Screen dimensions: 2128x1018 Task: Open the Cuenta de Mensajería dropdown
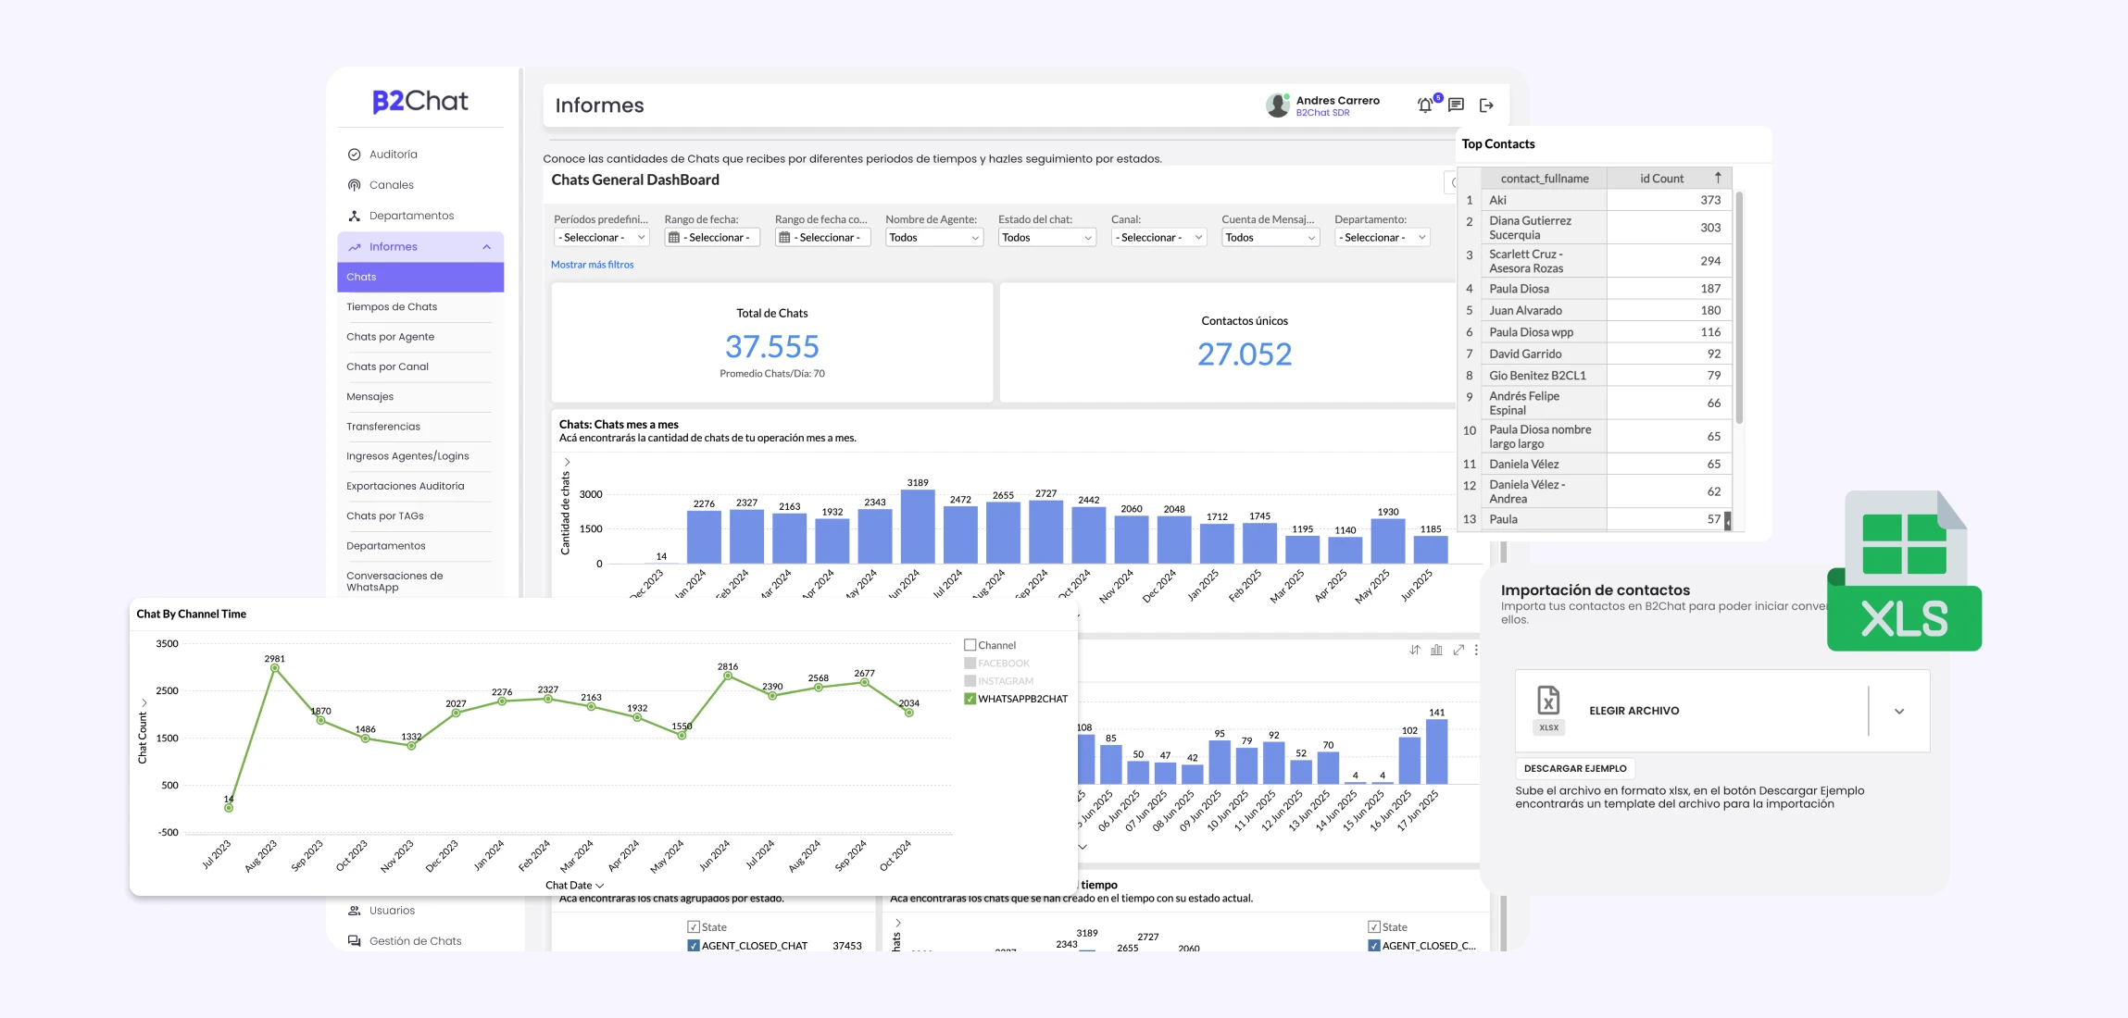[1271, 238]
